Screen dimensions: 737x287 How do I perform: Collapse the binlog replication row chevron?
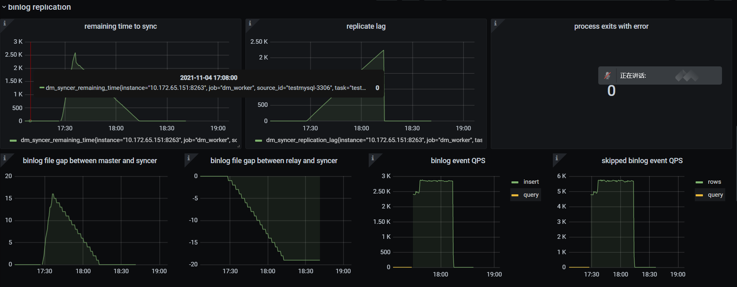4,7
